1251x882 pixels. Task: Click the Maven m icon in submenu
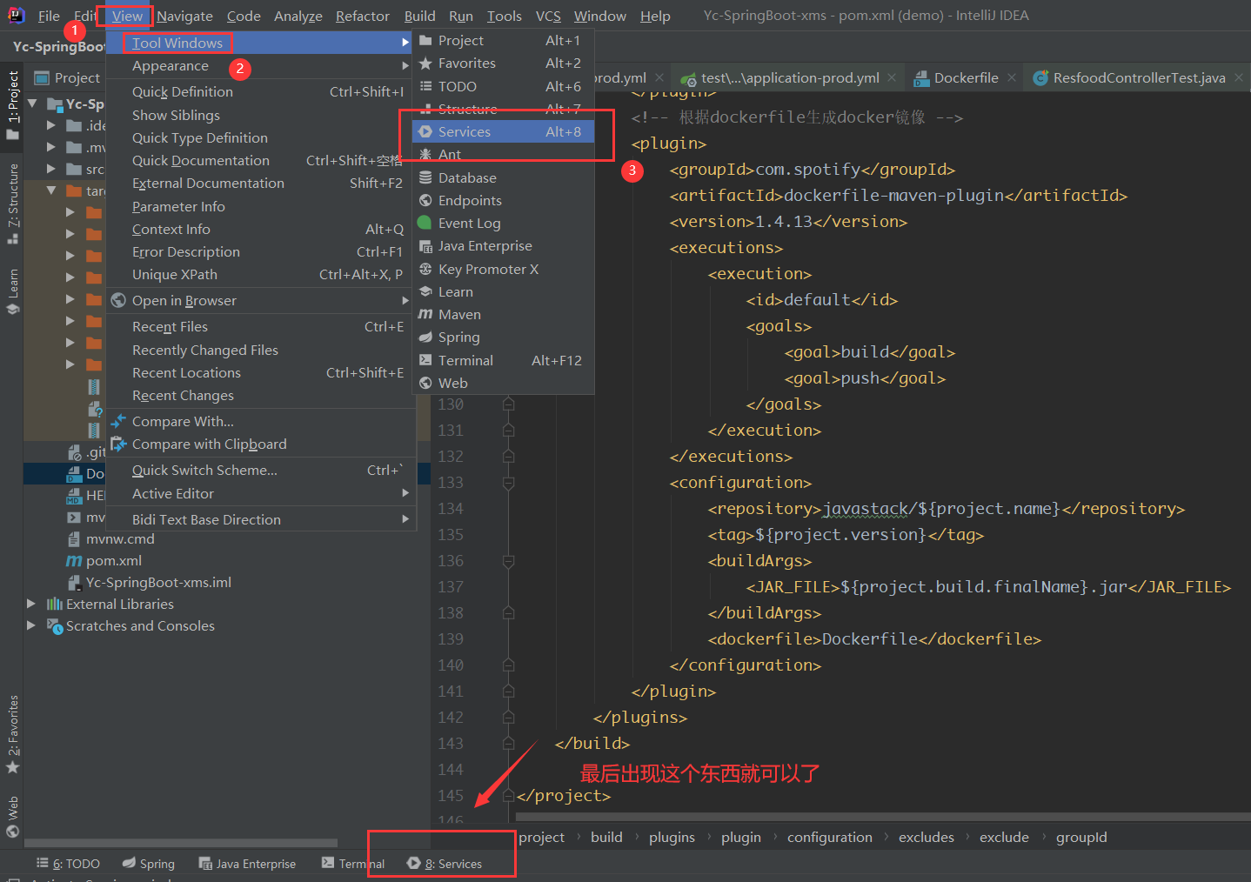pyautogui.click(x=425, y=314)
